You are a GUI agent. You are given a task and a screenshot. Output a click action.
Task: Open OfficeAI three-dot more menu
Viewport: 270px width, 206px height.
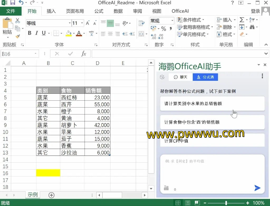(x=262, y=76)
